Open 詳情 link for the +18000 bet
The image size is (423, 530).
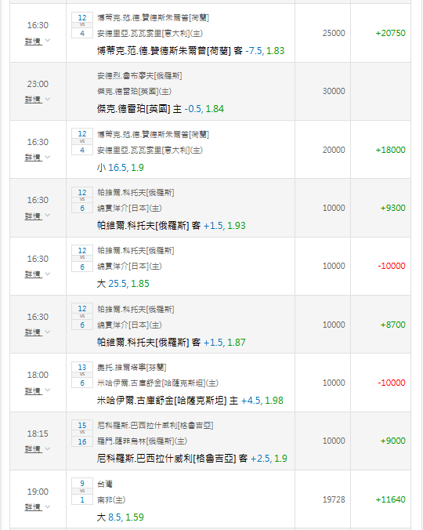[x=33, y=158]
